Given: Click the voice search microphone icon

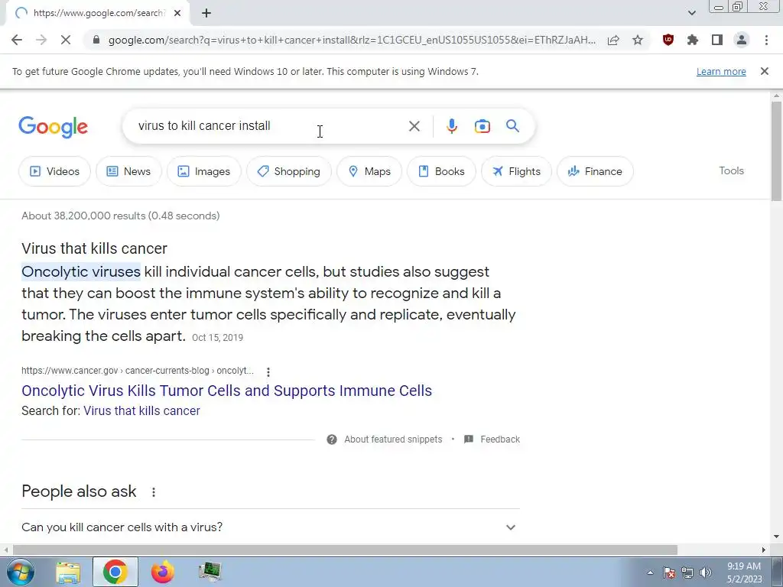Looking at the screenshot, I should point(451,126).
